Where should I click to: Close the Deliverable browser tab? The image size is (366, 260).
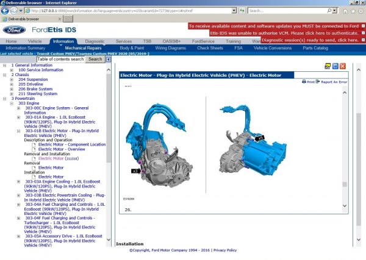point(60,19)
